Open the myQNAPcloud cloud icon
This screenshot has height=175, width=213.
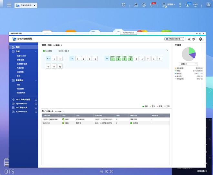208,5
